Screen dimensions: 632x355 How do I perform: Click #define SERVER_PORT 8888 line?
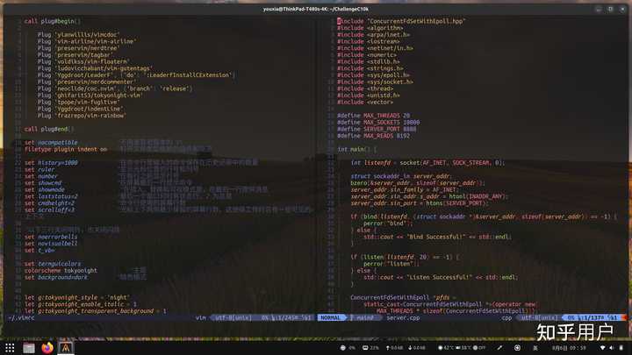pyautogui.click(x=377, y=129)
